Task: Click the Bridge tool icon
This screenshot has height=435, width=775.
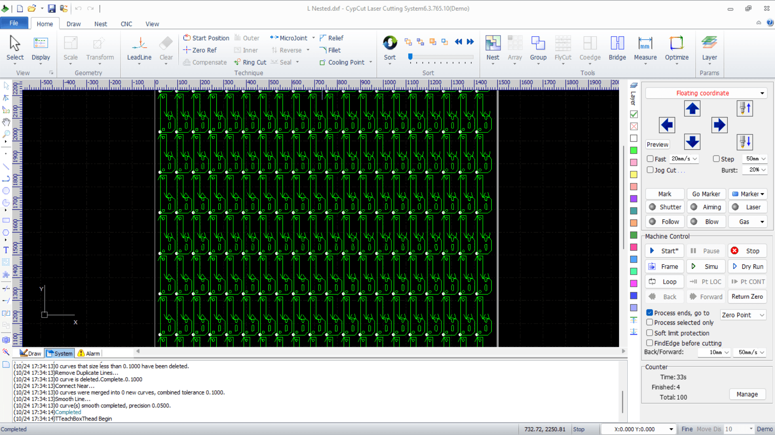Action: (617, 48)
